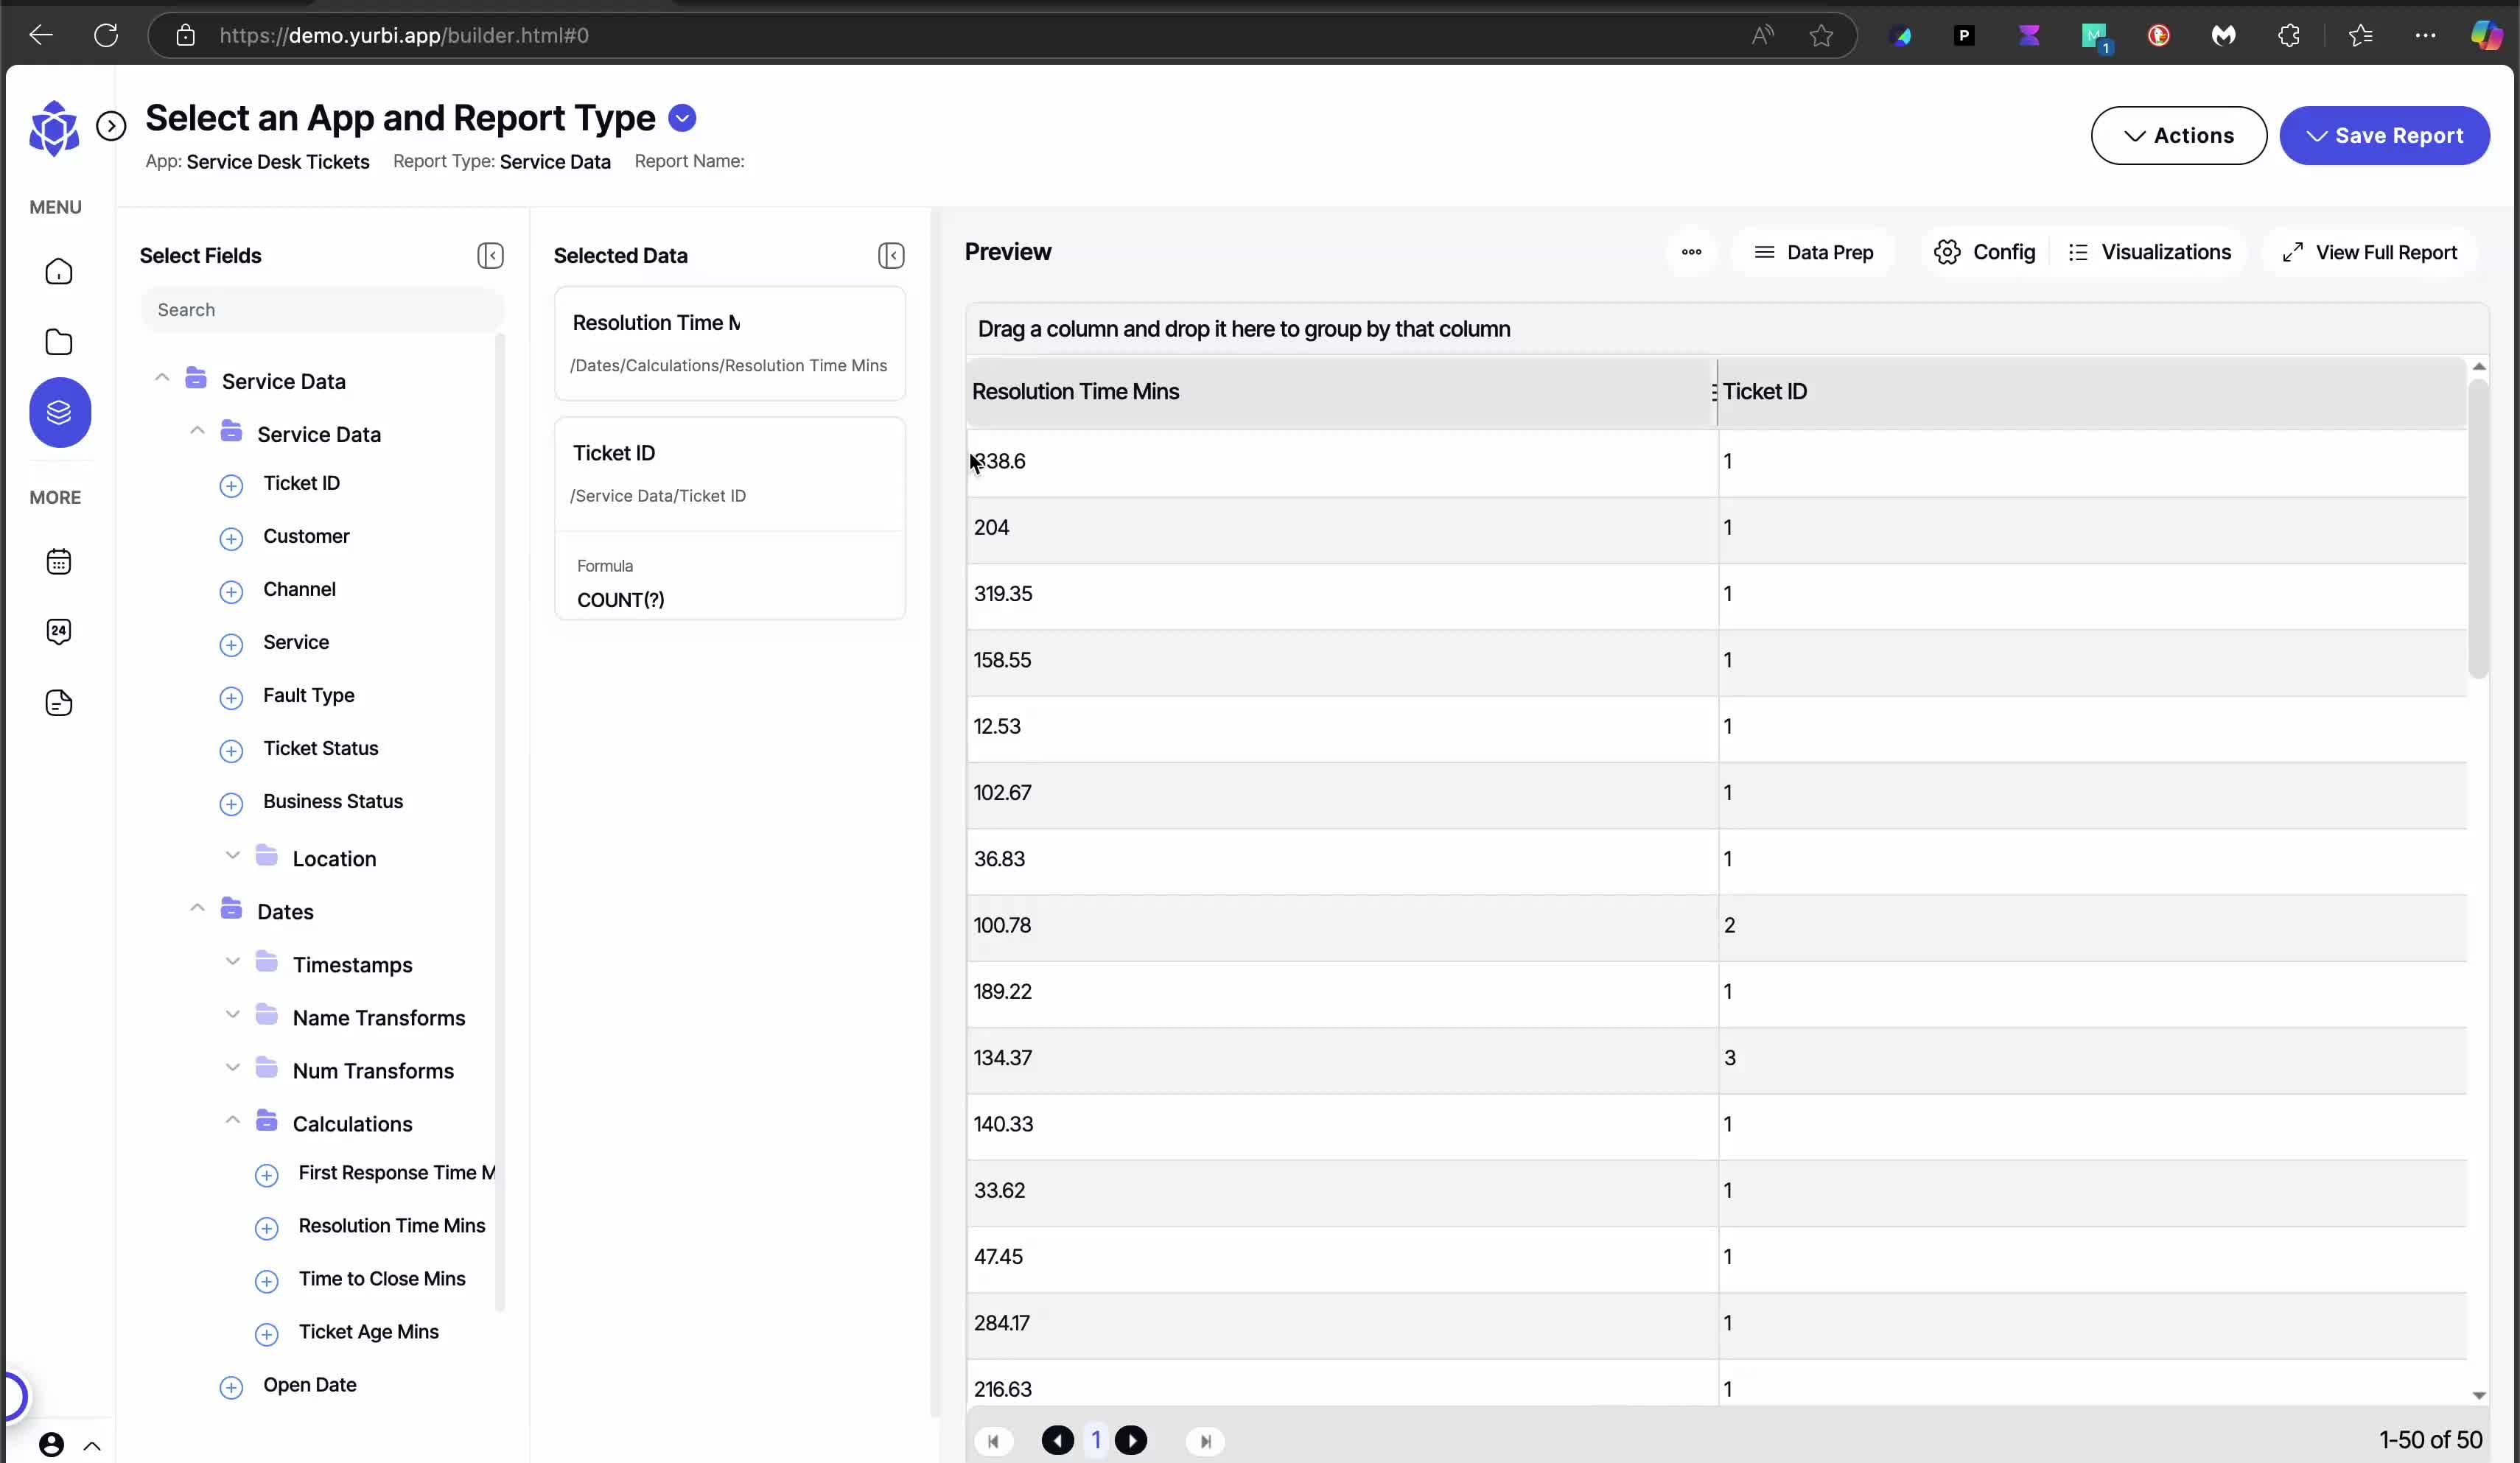Expand the Location folder
This screenshot has width=2520, height=1463.
[x=233, y=856]
